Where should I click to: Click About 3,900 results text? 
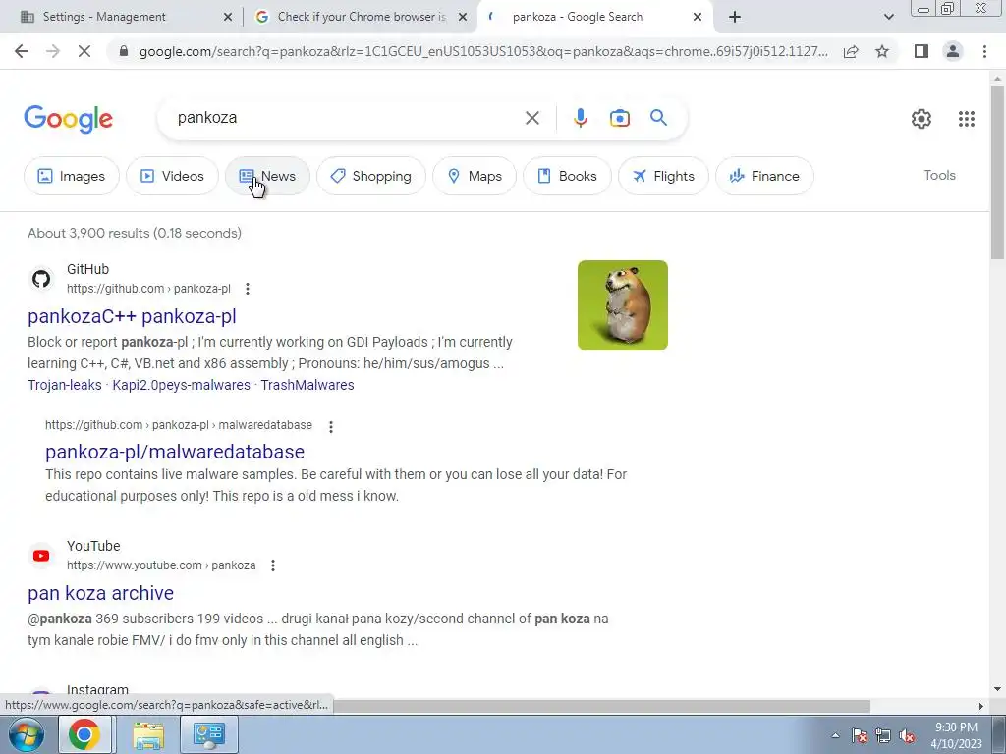(x=135, y=233)
